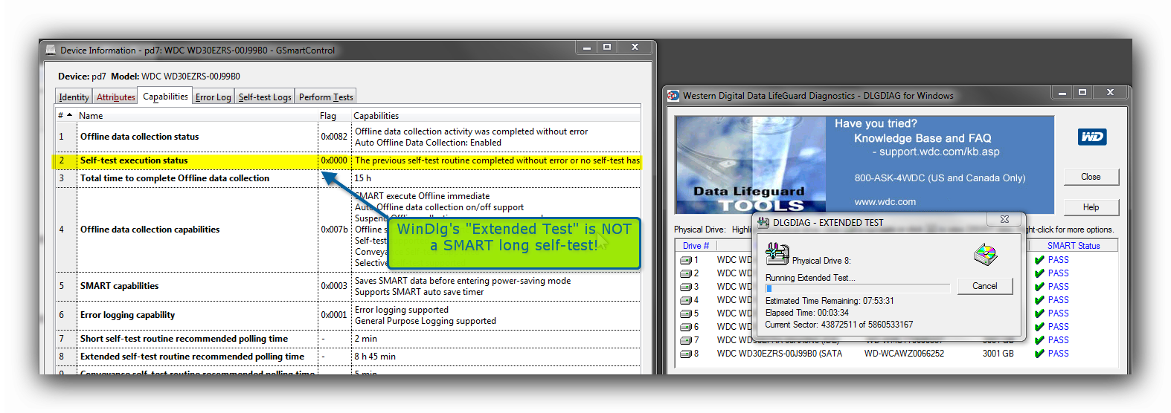Image resolution: width=1171 pixels, height=413 pixels.
Task: Select drive 7 disk icon
Action: (686, 340)
